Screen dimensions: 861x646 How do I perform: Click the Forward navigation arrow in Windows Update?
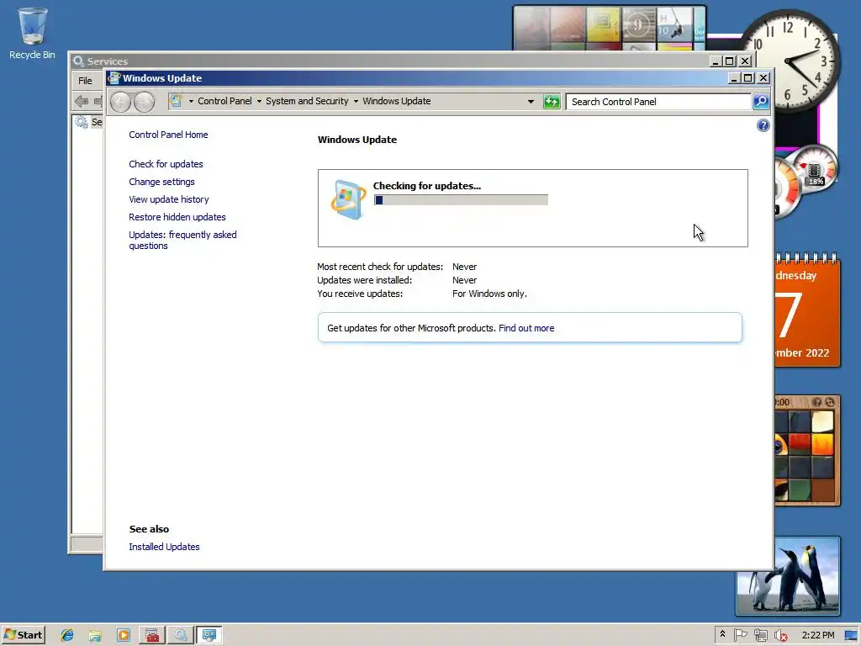pyautogui.click(x=144, y=102)
